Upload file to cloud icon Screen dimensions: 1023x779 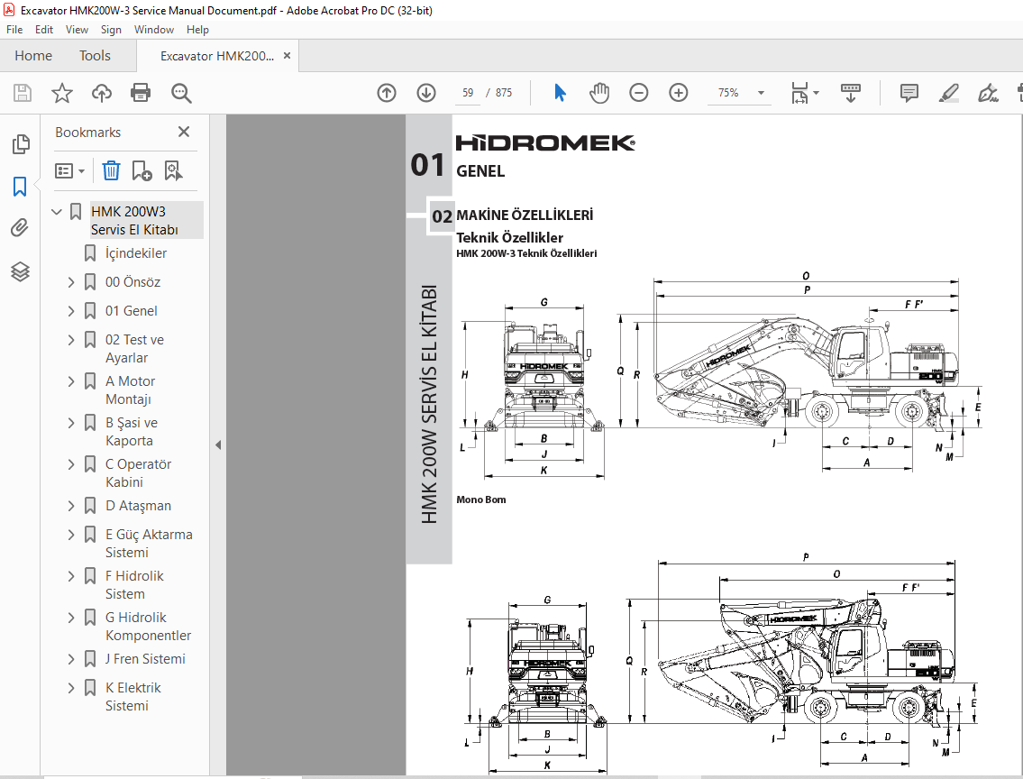pos(101,93)
